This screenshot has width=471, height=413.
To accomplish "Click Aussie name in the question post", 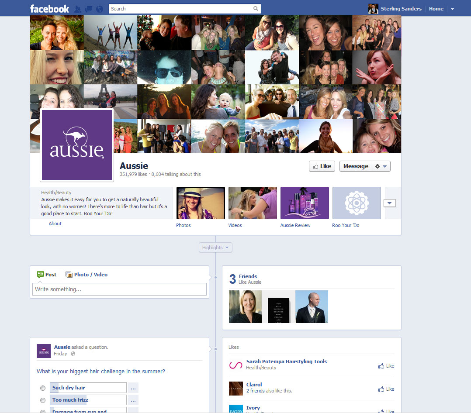I will point(62,347).
